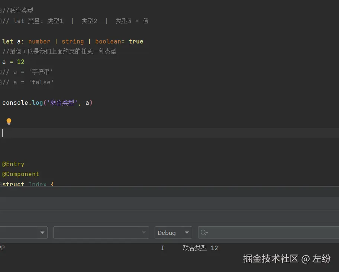Click the log output '联合类型 12'
The image size is (339, 272).
coord(200,248)
